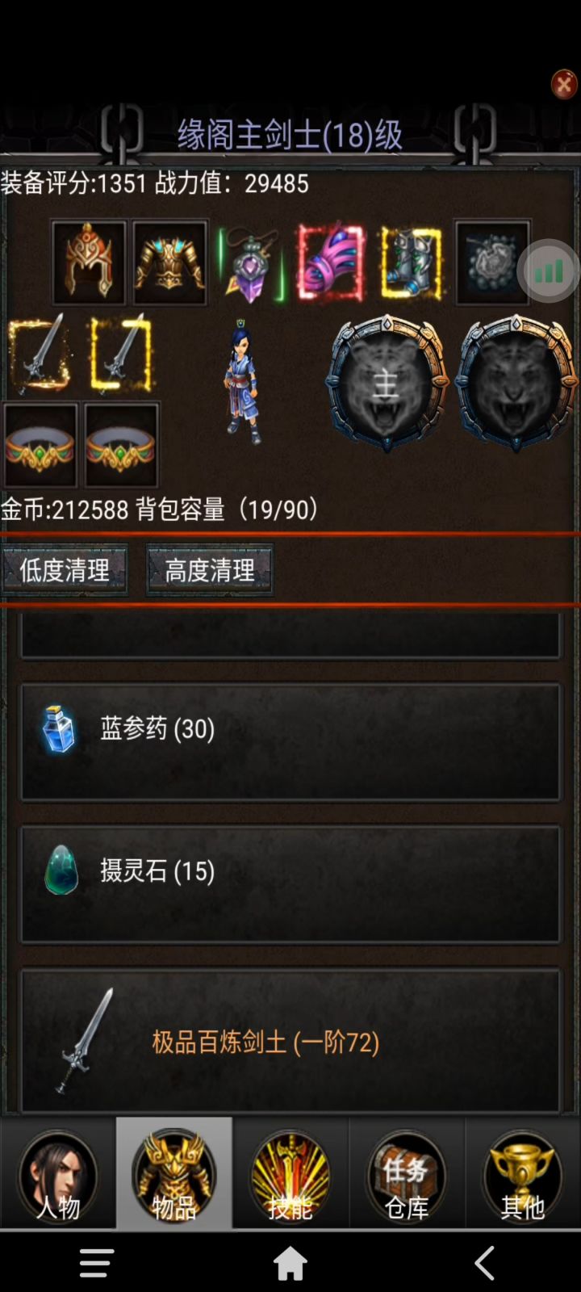The height and width of the screenshot is (1292, 581).
Task: Open the 任务仓库 tab
Action: (407, 1175)
